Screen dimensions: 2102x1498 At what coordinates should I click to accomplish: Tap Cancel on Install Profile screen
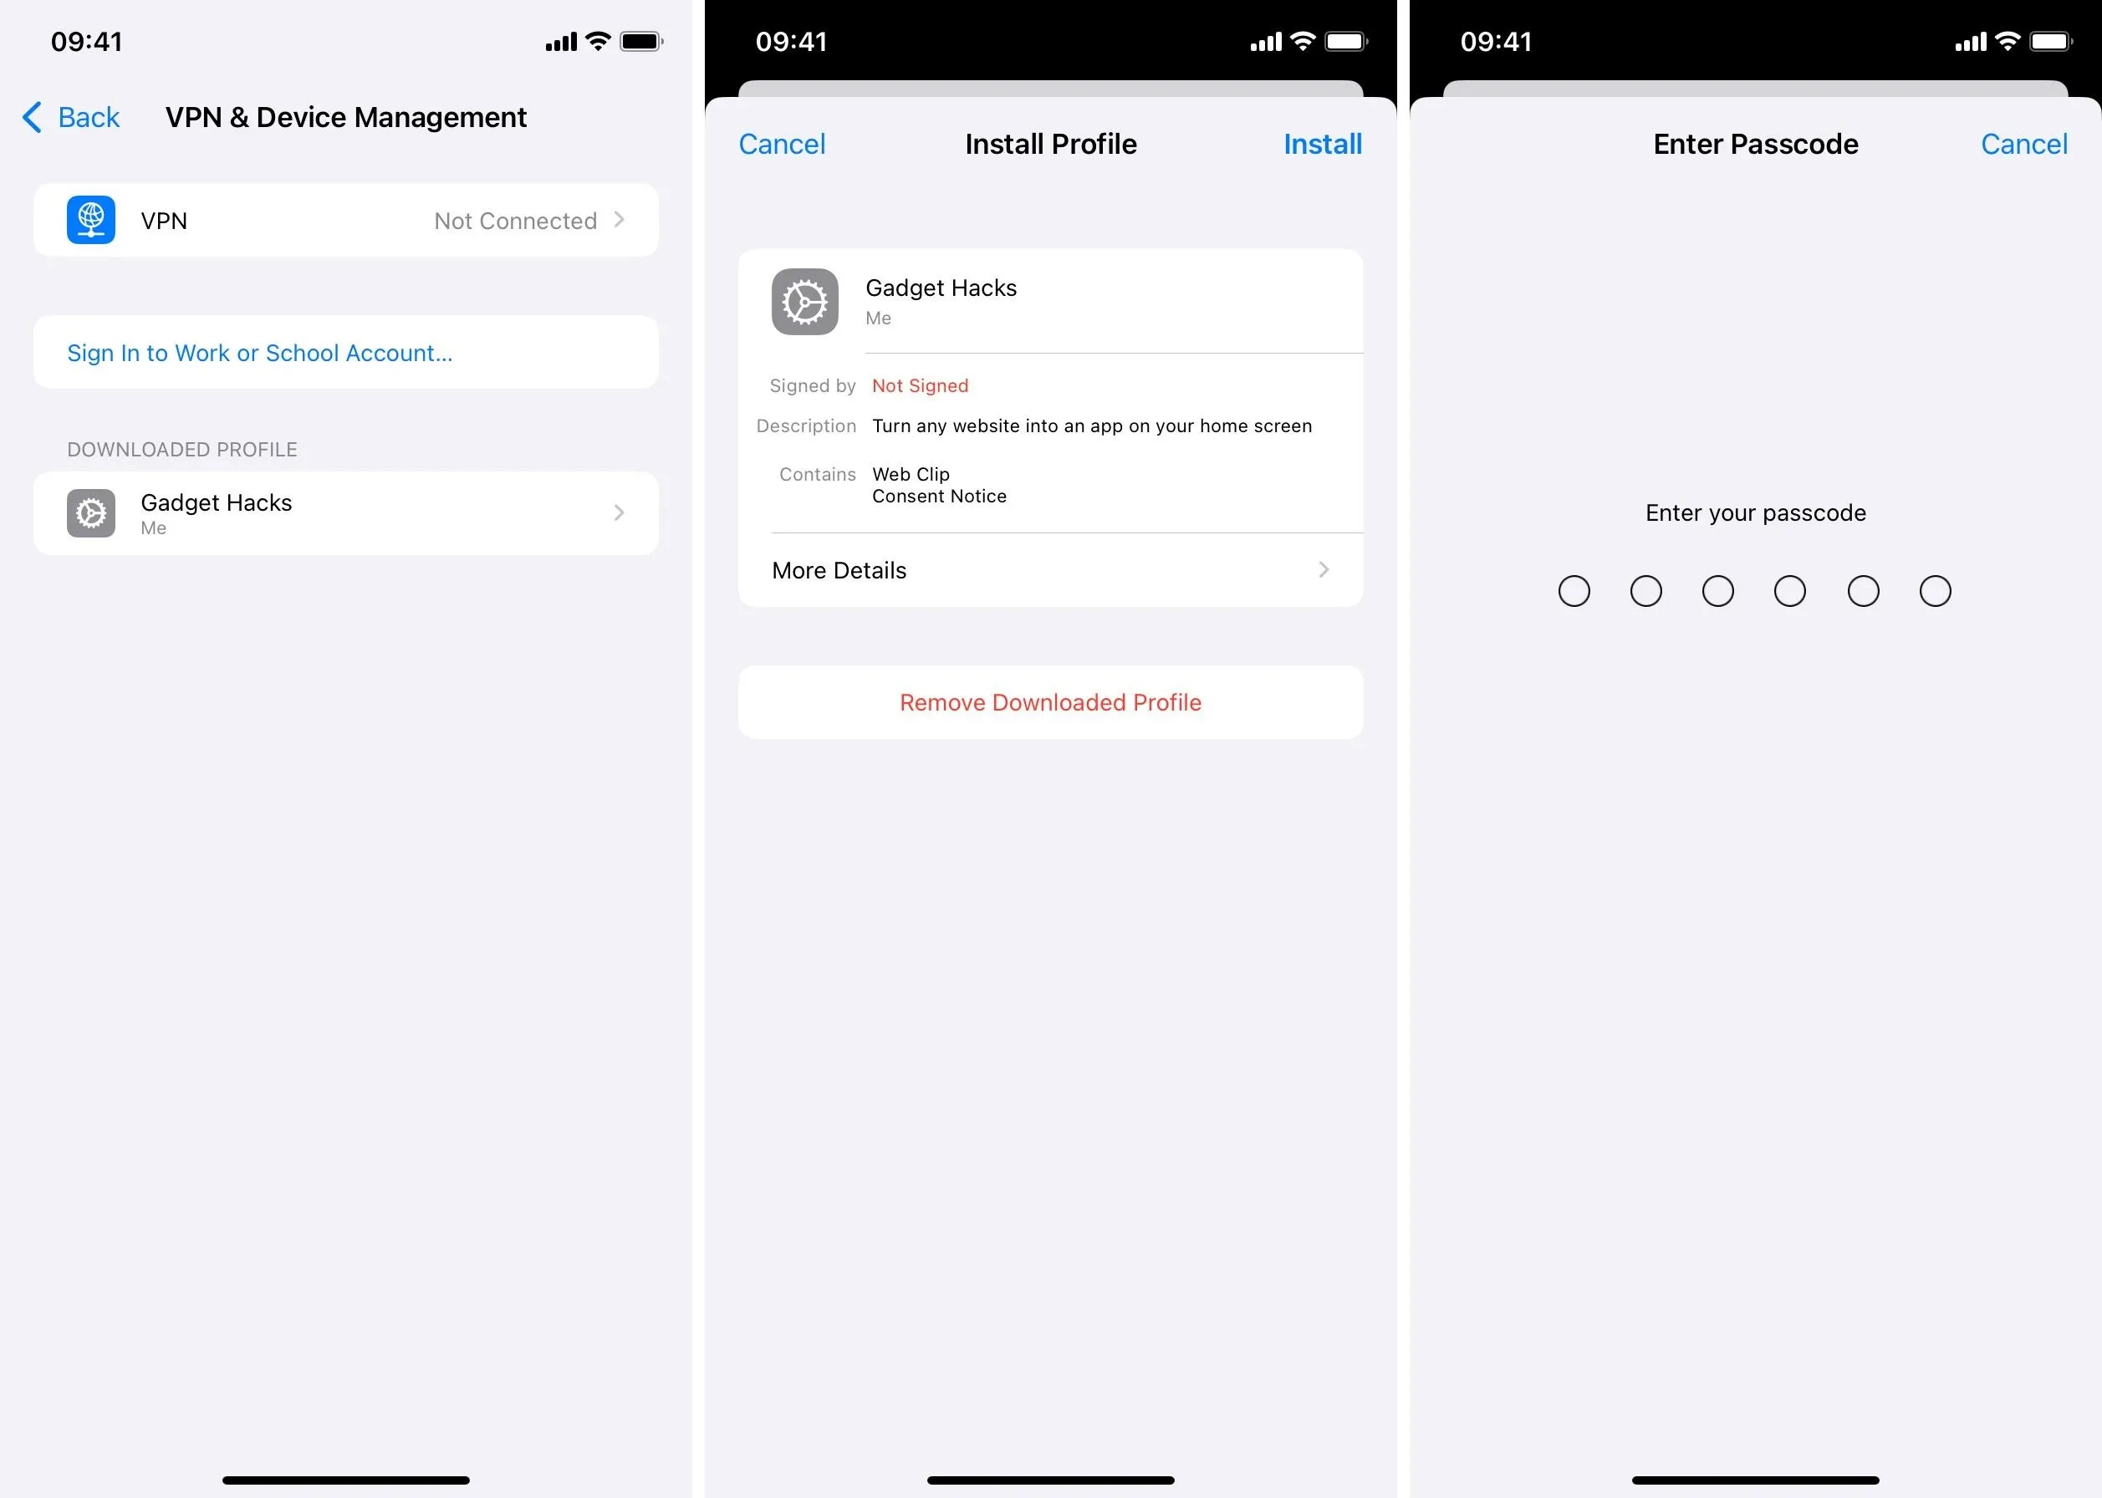click(x=782, y=145)
